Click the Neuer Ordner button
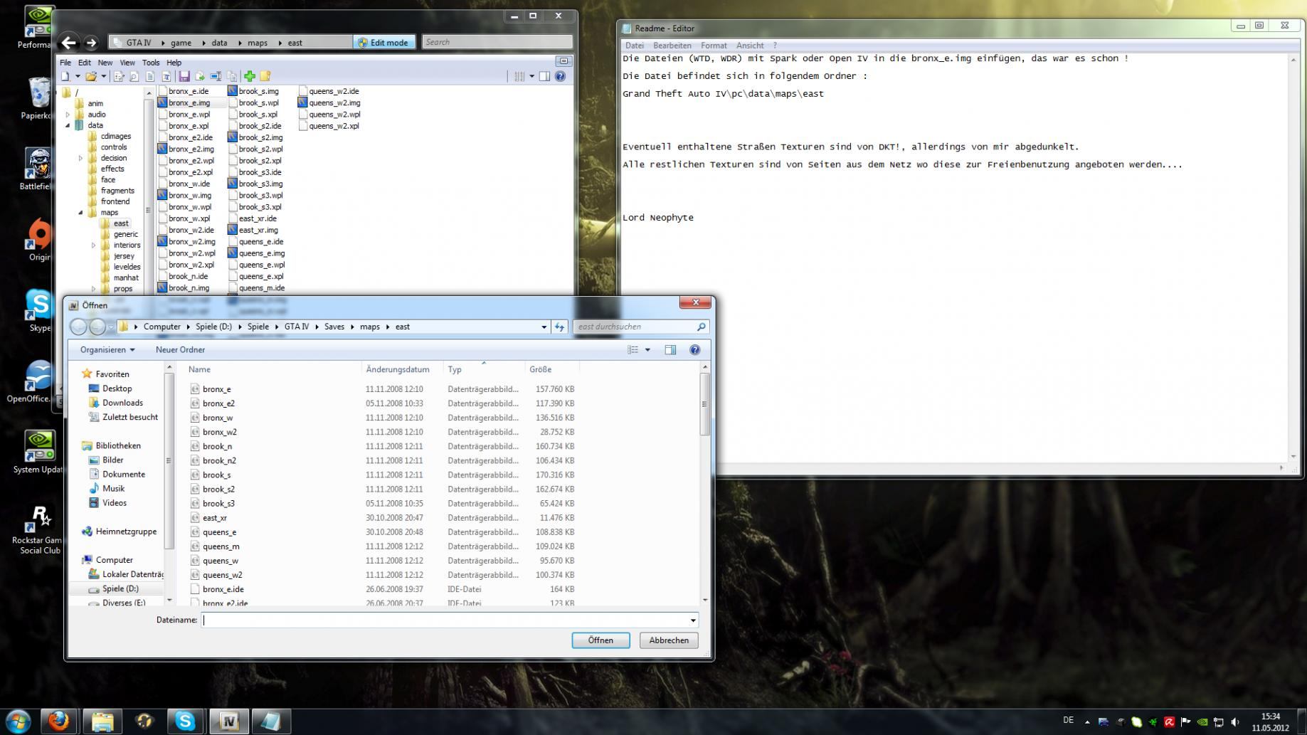 [180, 350]
